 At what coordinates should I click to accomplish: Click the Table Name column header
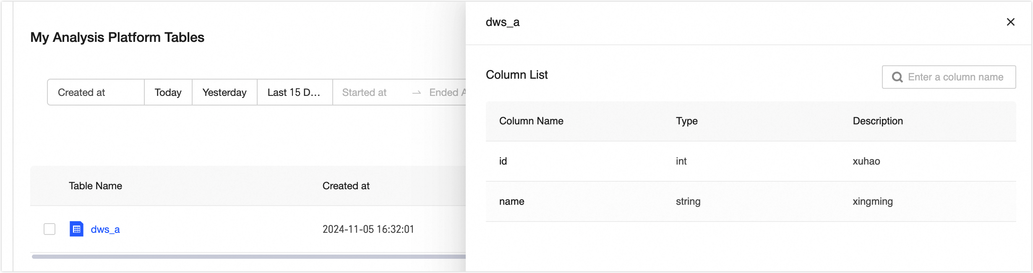click(96, 186)
